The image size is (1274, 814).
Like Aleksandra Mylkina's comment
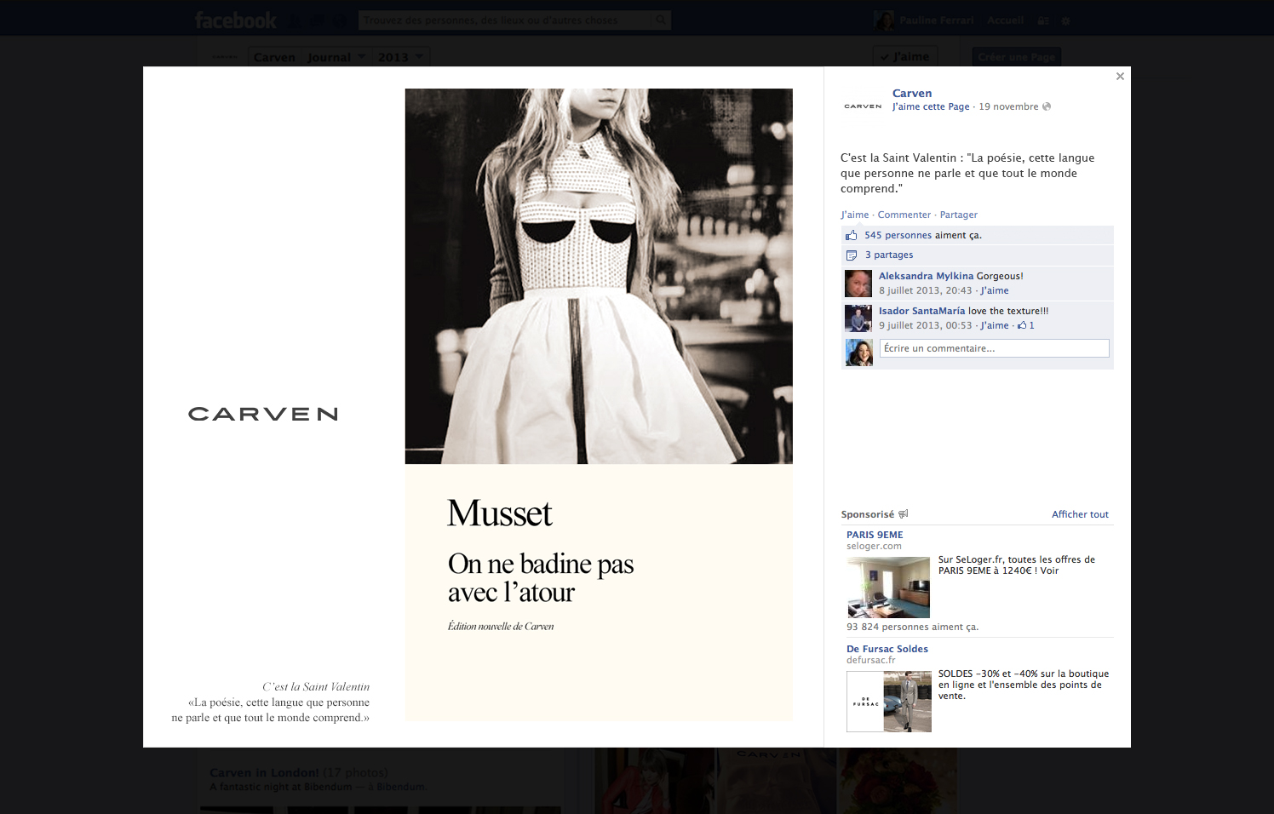click(994, 290)
